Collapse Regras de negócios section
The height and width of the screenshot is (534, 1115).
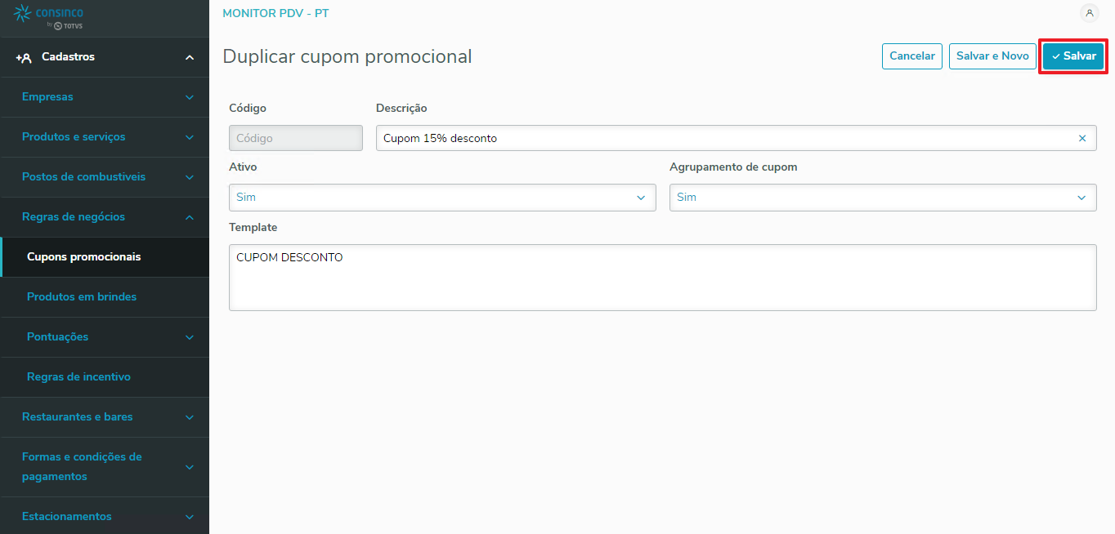pos(190,217)
